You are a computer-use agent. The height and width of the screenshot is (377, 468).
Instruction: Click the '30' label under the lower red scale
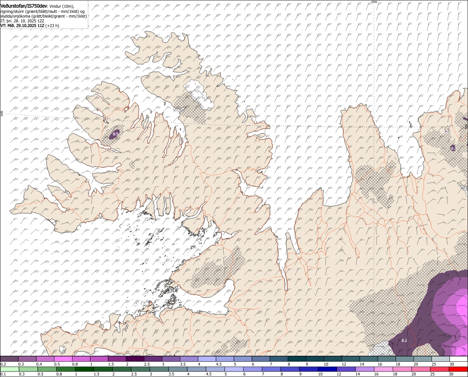coord(452,374)
